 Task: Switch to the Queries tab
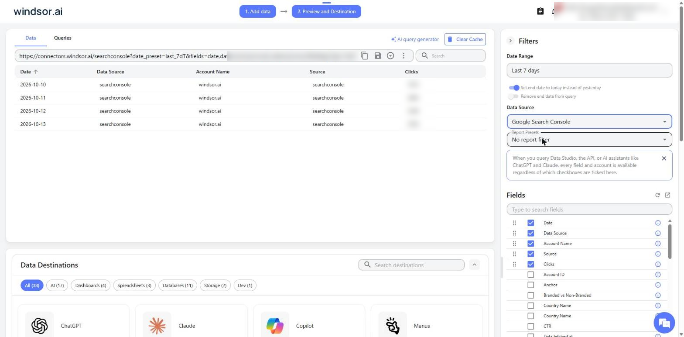tap(62, 38)
